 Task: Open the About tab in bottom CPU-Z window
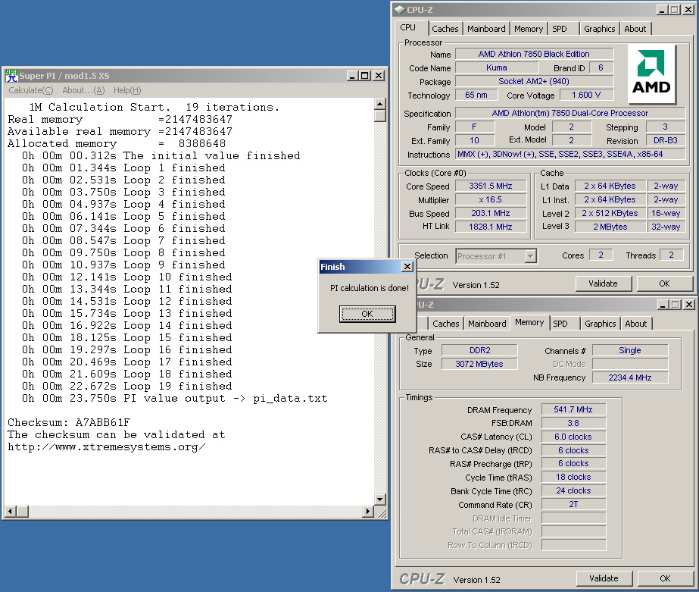coord(635,324)
